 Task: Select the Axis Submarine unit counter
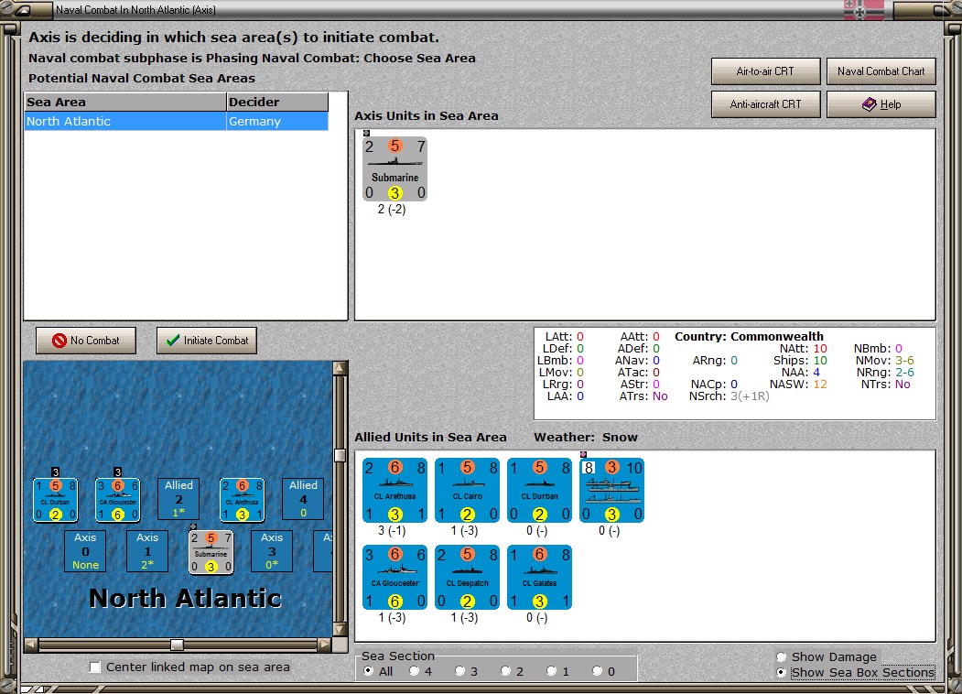point(395,168)
